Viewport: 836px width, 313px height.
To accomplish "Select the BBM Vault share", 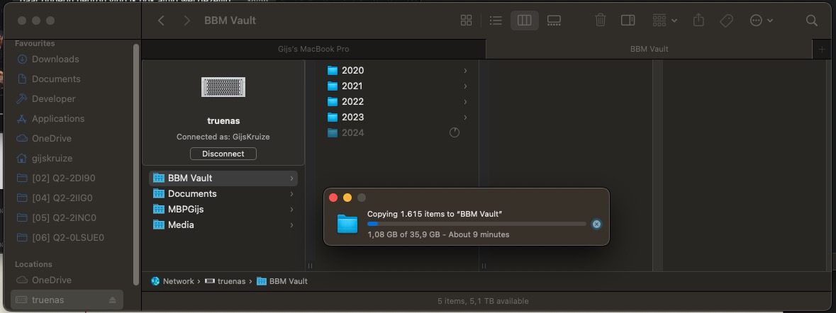I will [223, 178].
